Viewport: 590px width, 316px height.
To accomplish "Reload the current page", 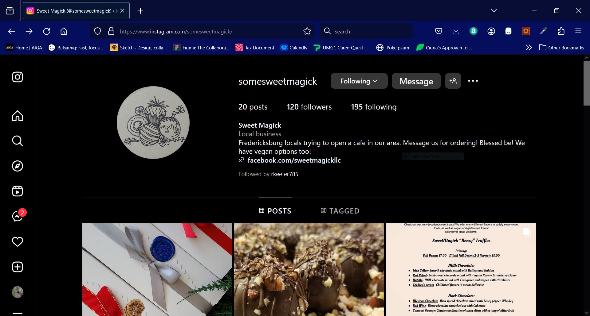I will tap(47, 31).
